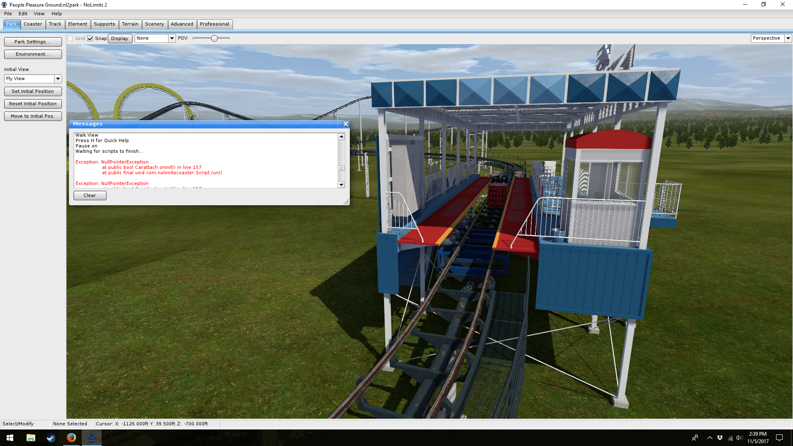This screenshot has width=793, height=446.
Task: Open Steam from the taskbar
Action: point(51,438)
